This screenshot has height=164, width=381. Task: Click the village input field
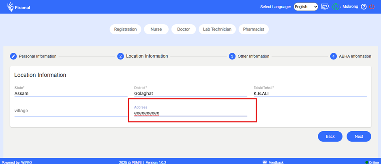coord(71,111)
